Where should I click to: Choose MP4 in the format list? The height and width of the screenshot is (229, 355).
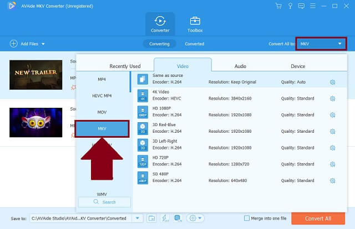[102, 79]
